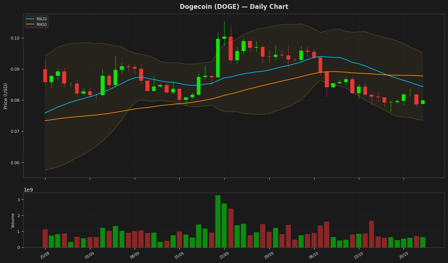Click the volume tick label 0

[x=19, y=248]
